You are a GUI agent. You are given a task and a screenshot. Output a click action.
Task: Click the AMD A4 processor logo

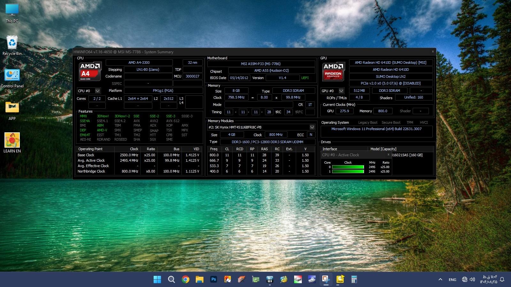pos(90,71)
